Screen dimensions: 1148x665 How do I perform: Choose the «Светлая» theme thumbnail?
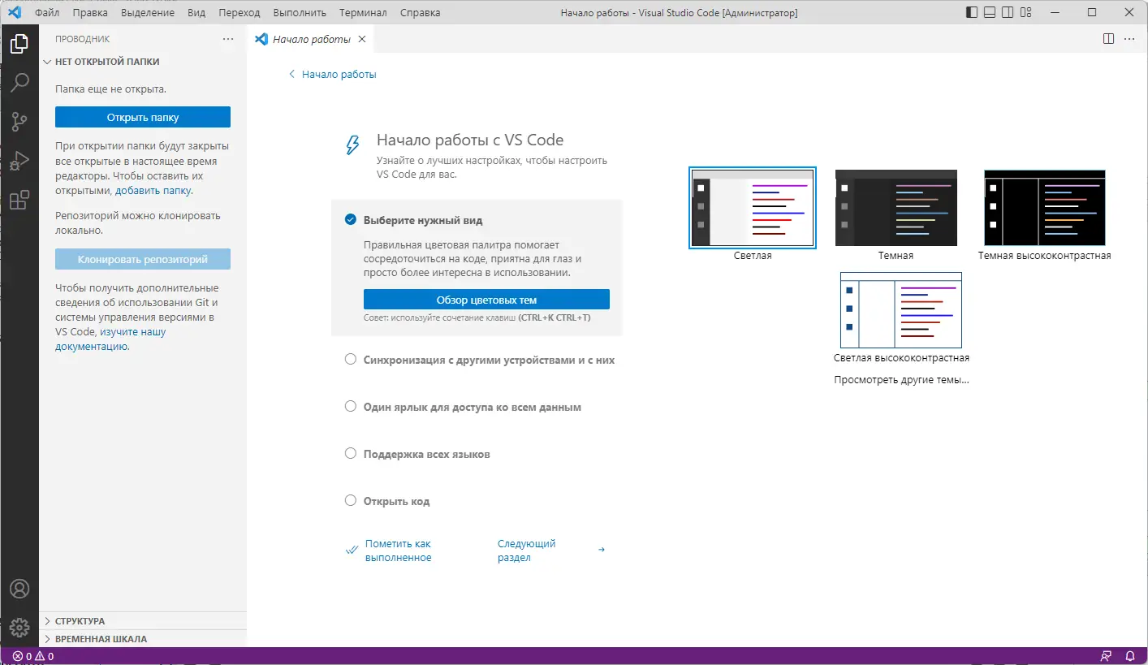click(x=753, y=208)
